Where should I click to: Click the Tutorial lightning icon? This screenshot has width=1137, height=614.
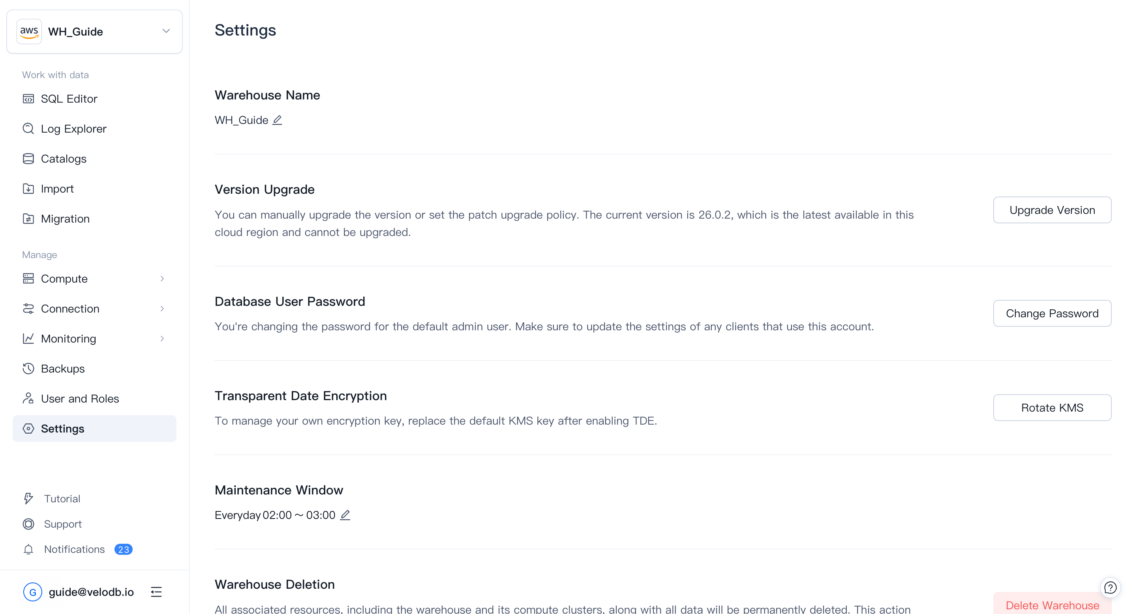click(28, 498)
